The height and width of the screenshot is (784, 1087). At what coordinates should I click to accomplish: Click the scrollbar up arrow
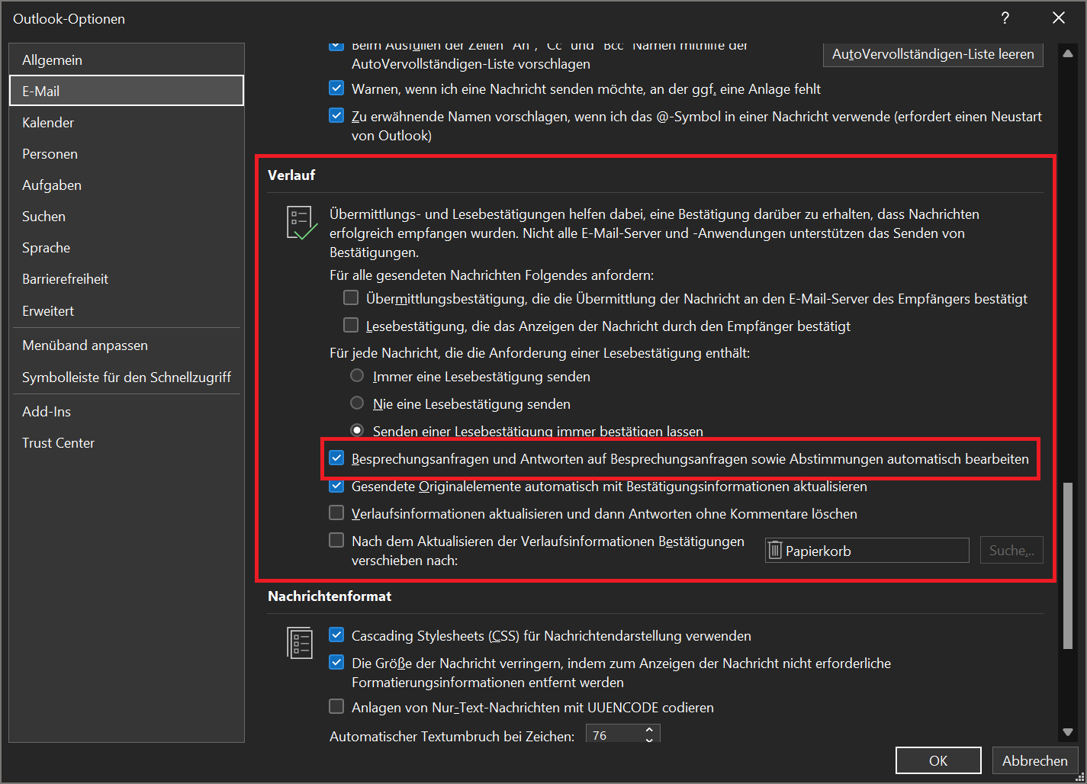click(x=1068, y=53)
